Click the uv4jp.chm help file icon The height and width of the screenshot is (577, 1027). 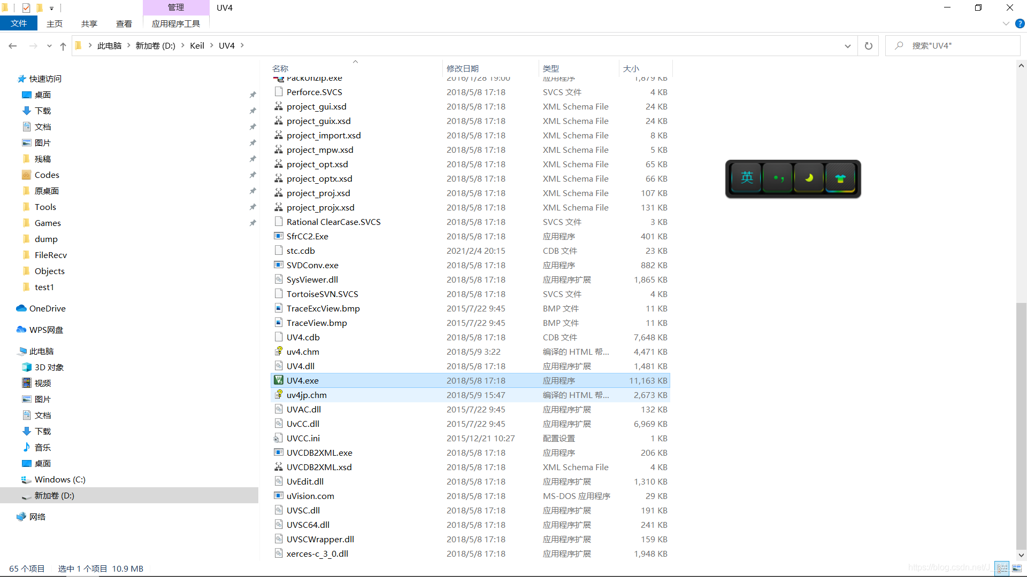[x=278, y=395]
